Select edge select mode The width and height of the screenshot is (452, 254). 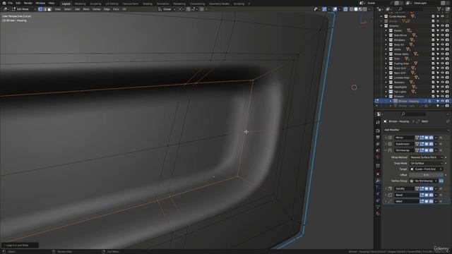click(44, 9)
